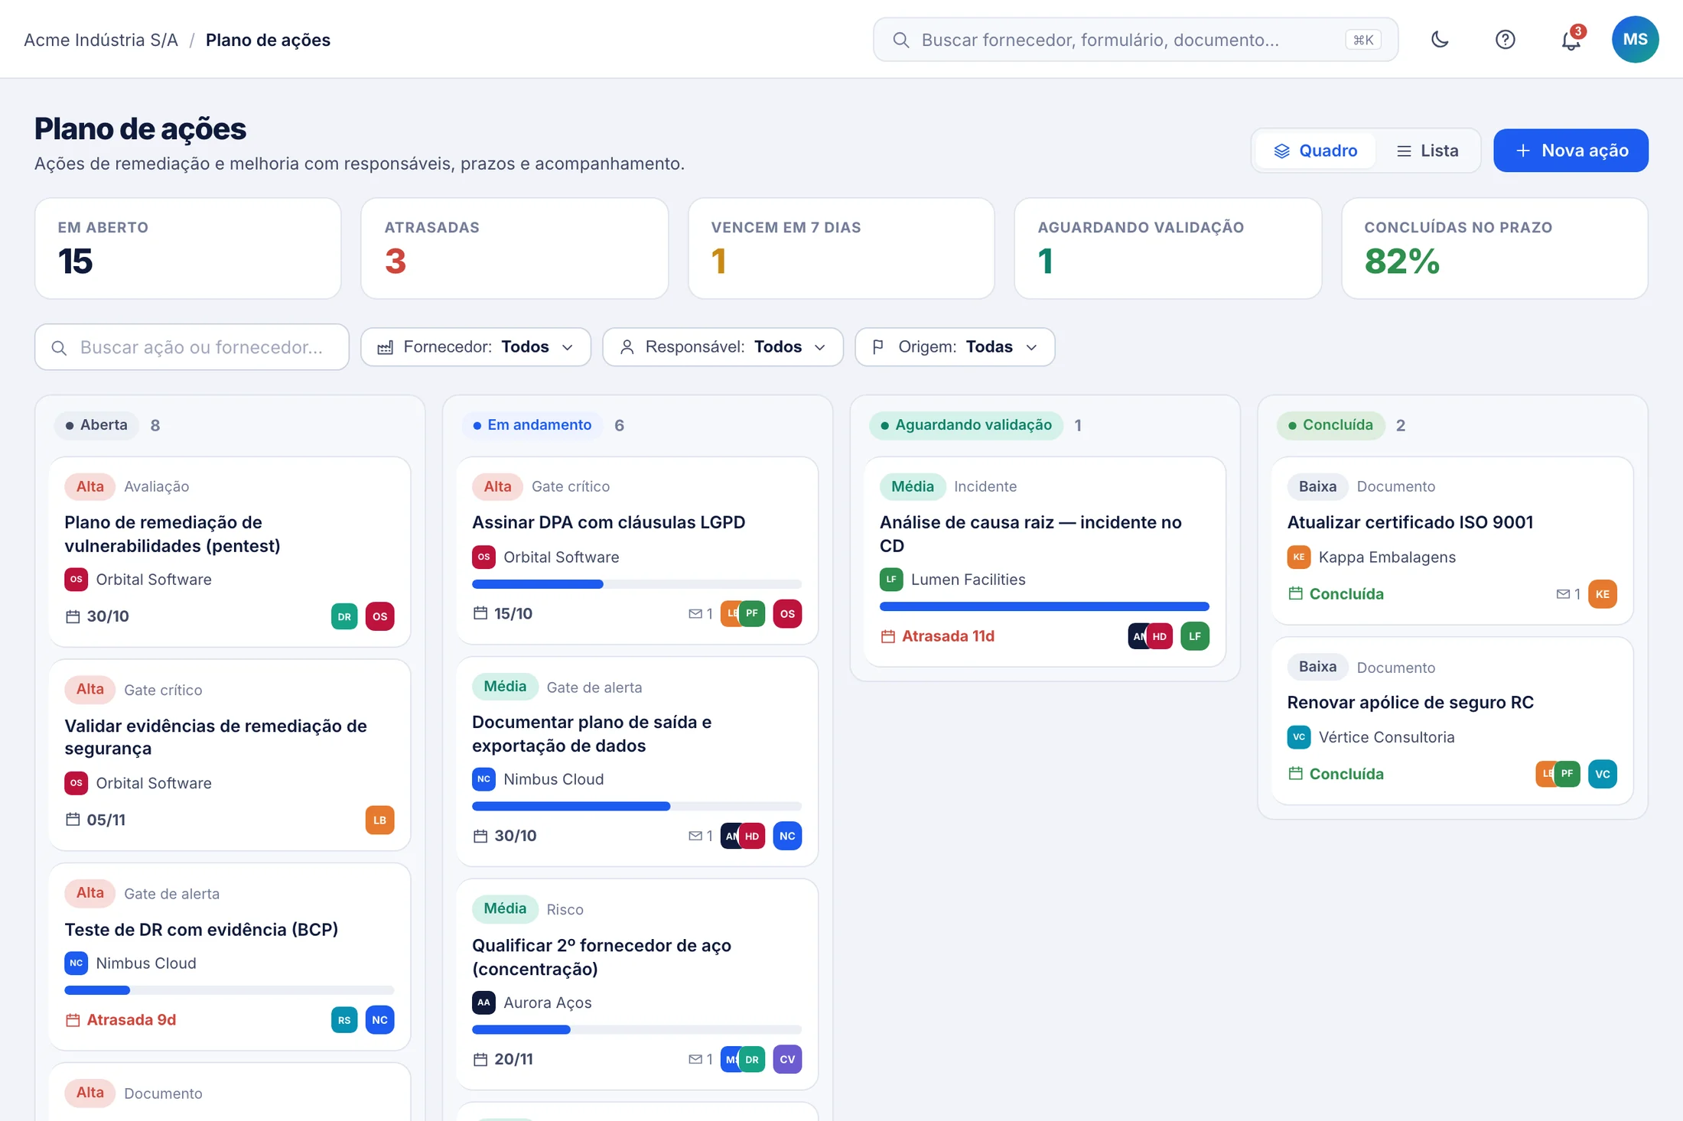Click the global search field for fornecedor
1683x1121 pixels.
[1135, 40]
